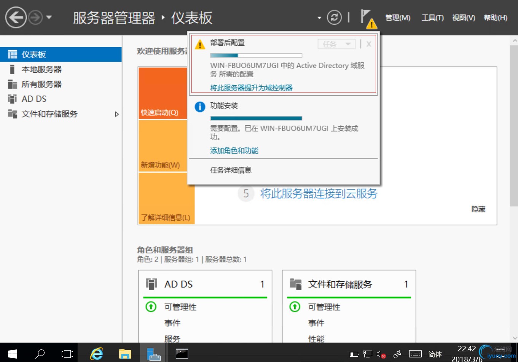Open the address bar dropdown beside Refresh
518x362 pixels.
319,18
